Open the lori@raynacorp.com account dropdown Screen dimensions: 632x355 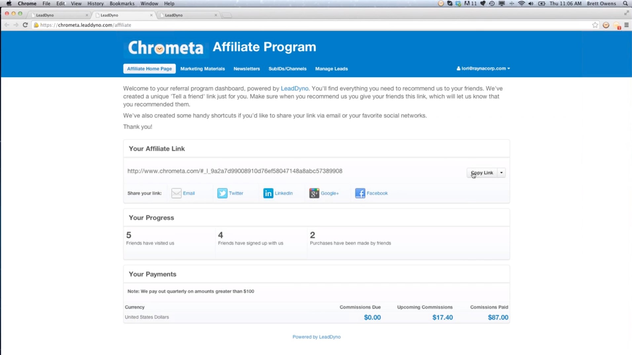(x=483, y=68)
